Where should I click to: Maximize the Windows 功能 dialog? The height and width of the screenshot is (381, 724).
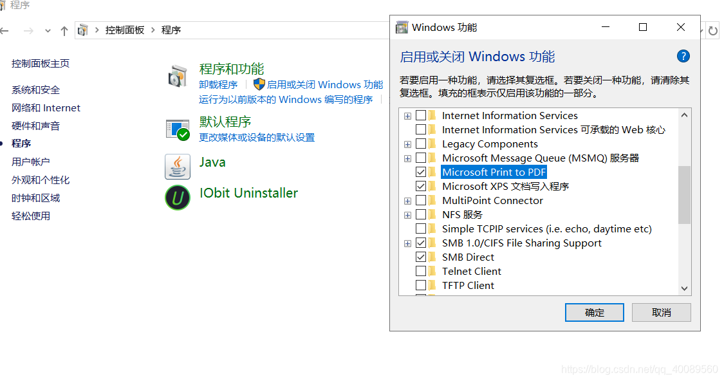[x=643, y=27]
